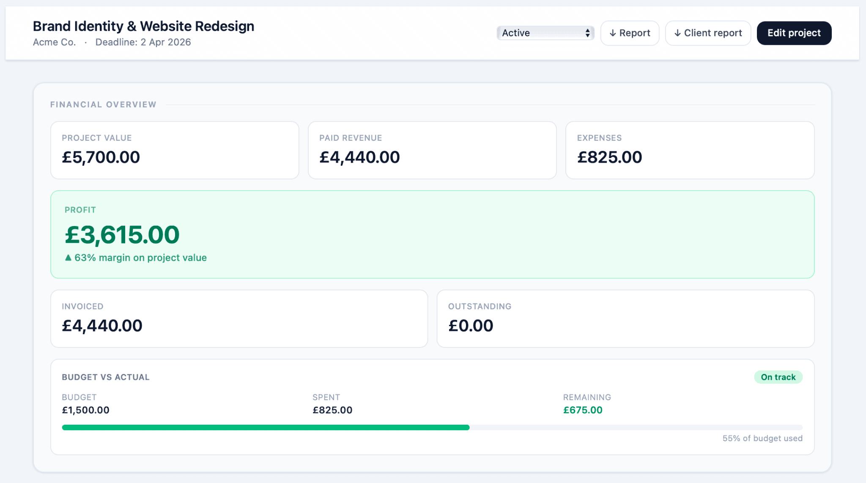Collapse the Budget vs Actual panel
866x483 pixels.
click(105, 377)
